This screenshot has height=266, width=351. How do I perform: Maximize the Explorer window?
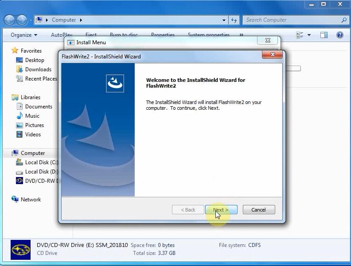[x=324, y=4]
